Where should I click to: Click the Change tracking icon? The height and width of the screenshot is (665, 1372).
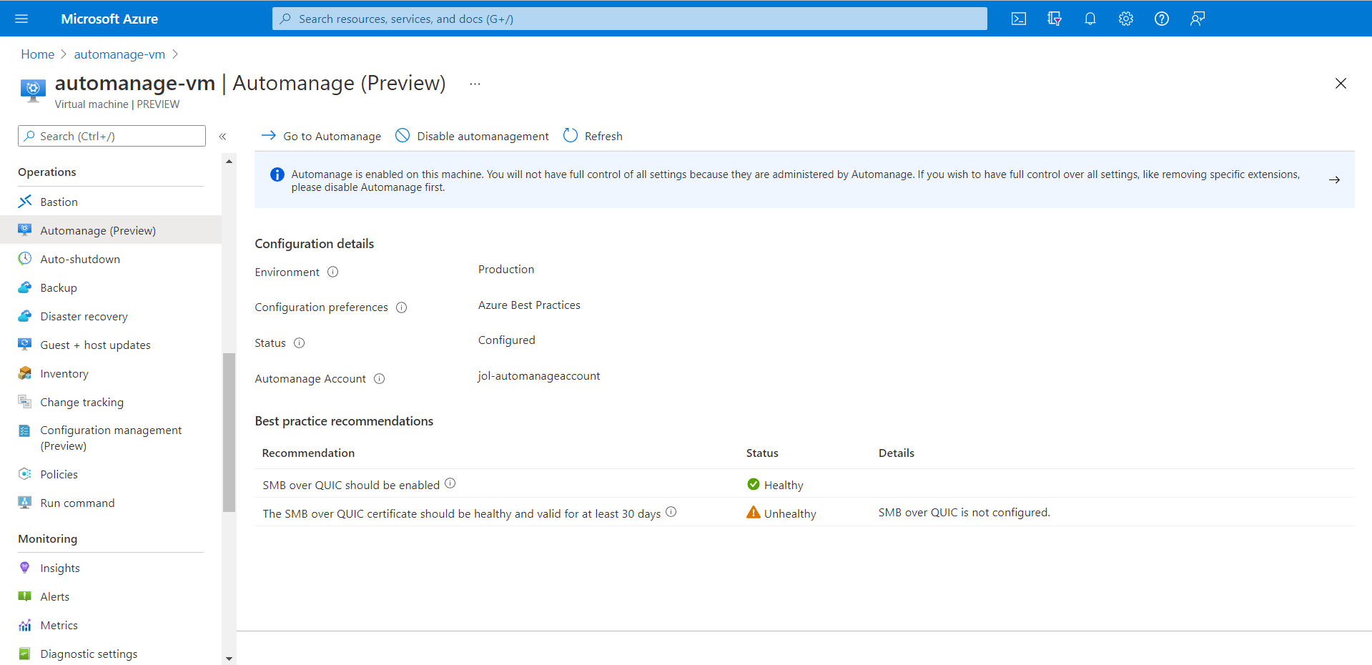[25, 402]
